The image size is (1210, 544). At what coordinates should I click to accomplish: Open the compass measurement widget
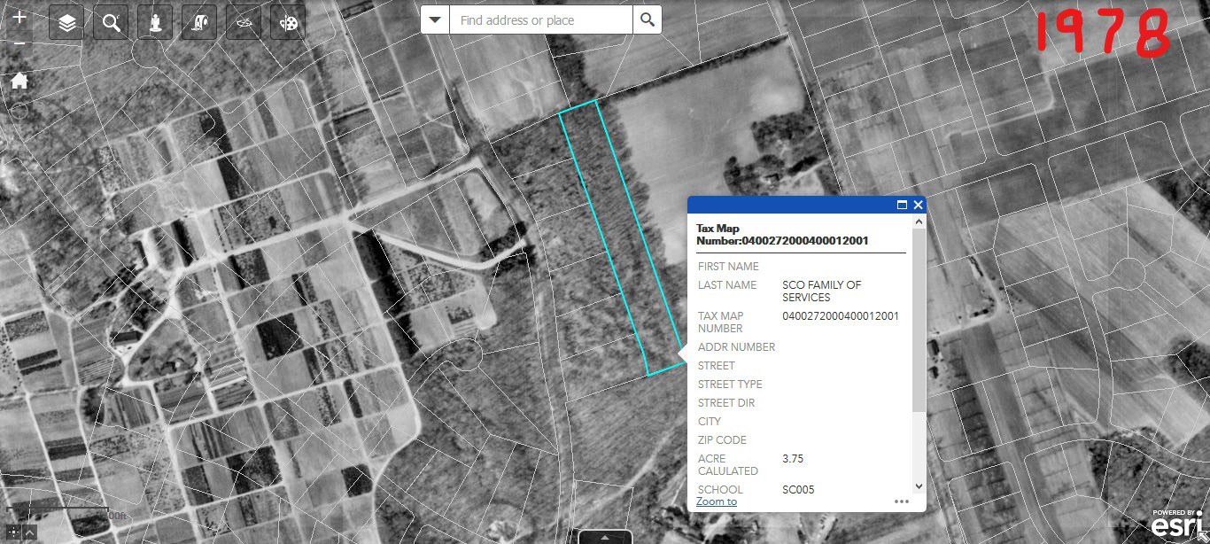[244, 23]
